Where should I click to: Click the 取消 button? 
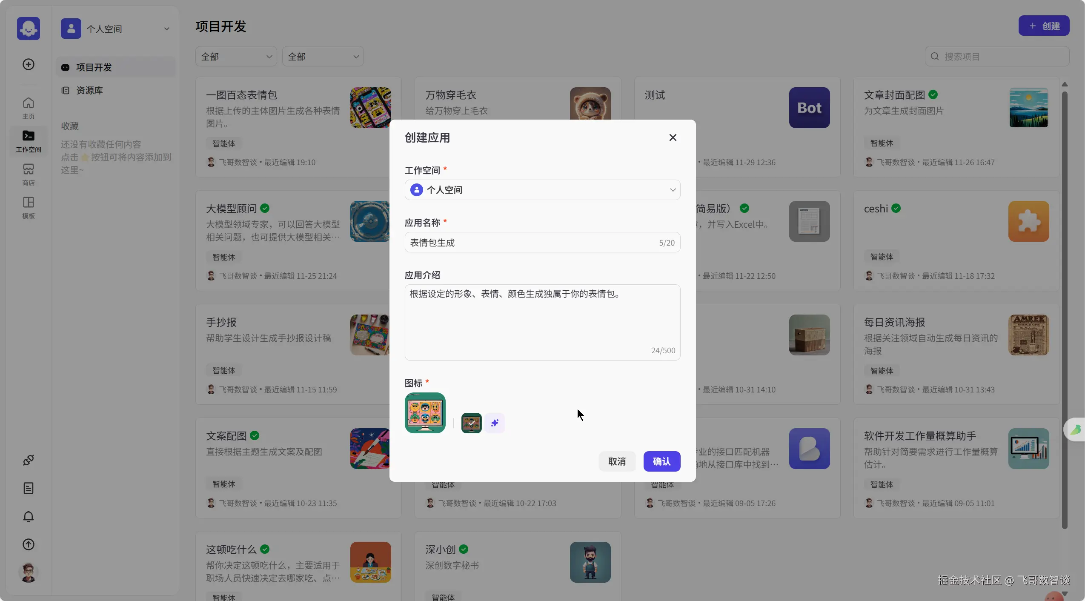click(x=617, y=461)
